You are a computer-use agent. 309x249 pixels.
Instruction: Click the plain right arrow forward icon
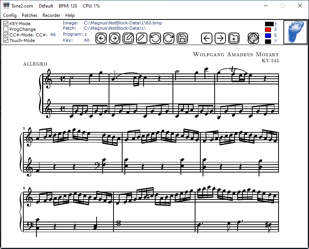click(220, 38)
